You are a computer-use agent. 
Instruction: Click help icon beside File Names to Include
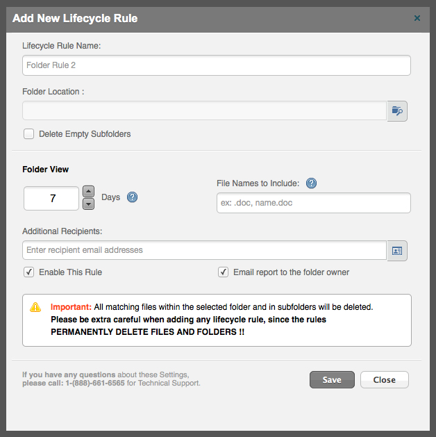(311, 183)
